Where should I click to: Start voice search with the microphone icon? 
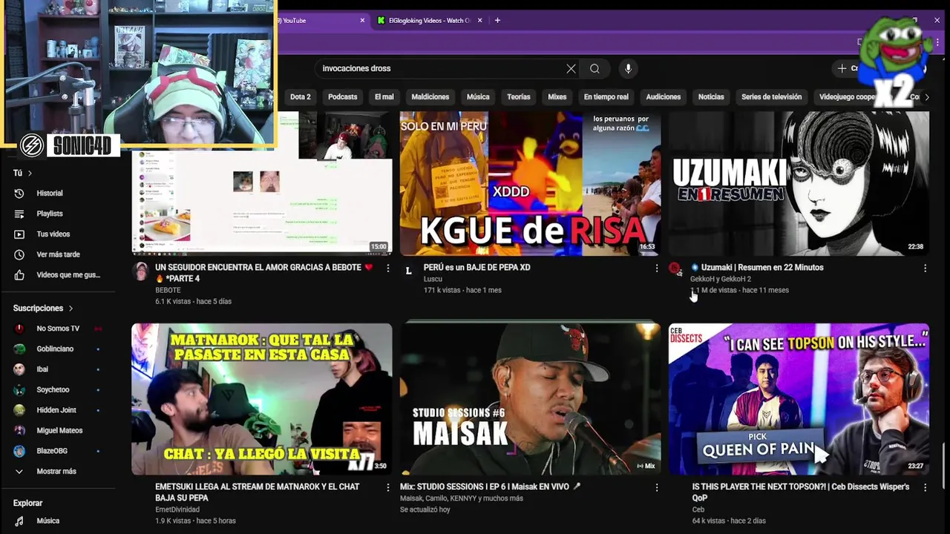(628, 68)
